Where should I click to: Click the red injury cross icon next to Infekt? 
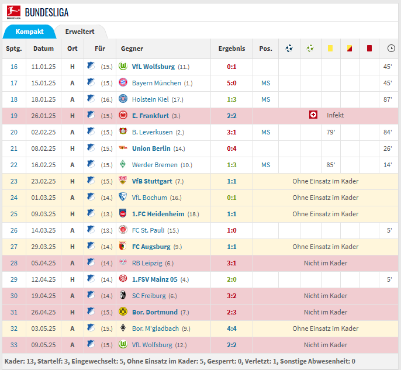[313, 115]
